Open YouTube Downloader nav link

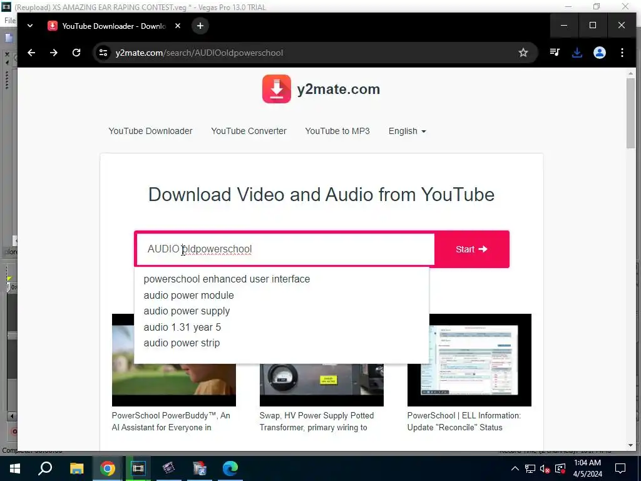tap(150, 131)
